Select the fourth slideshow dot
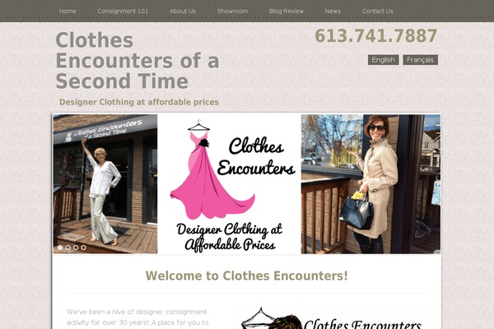Viewport: 494px width, 329px height. tap(83, 248)
